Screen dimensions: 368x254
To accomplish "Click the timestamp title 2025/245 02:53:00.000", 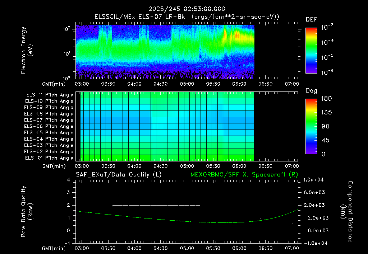I will pos(187,9).
